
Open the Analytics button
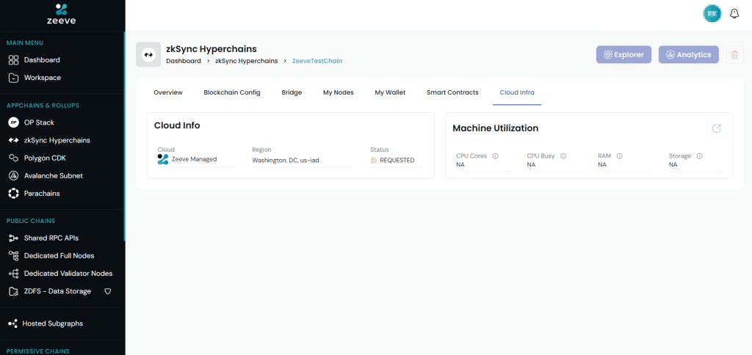689,54
